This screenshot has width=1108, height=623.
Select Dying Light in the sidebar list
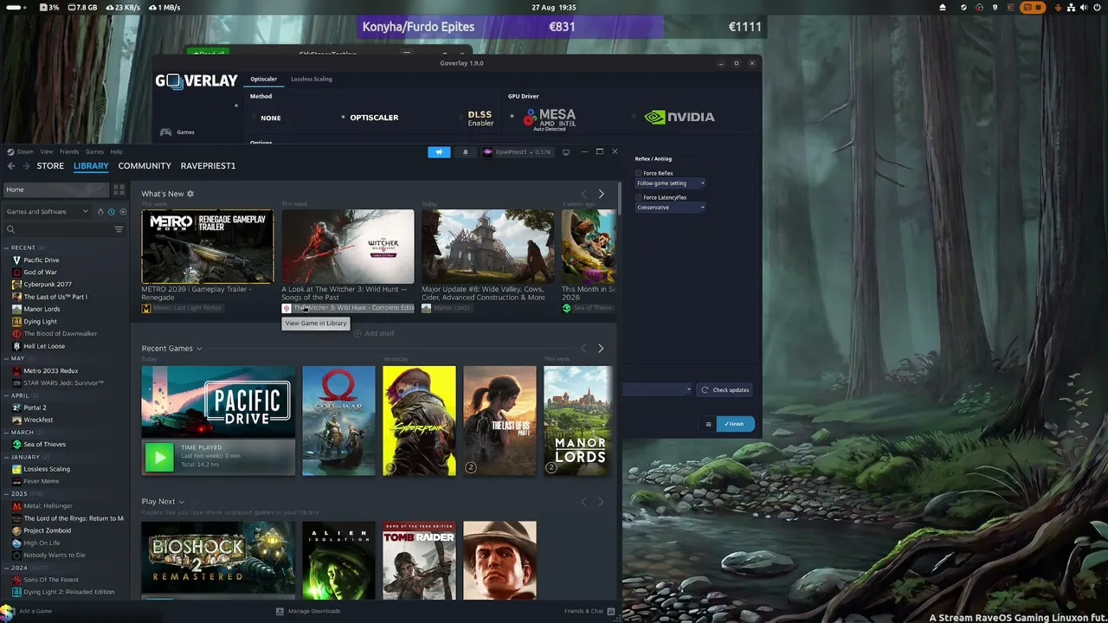40,322
